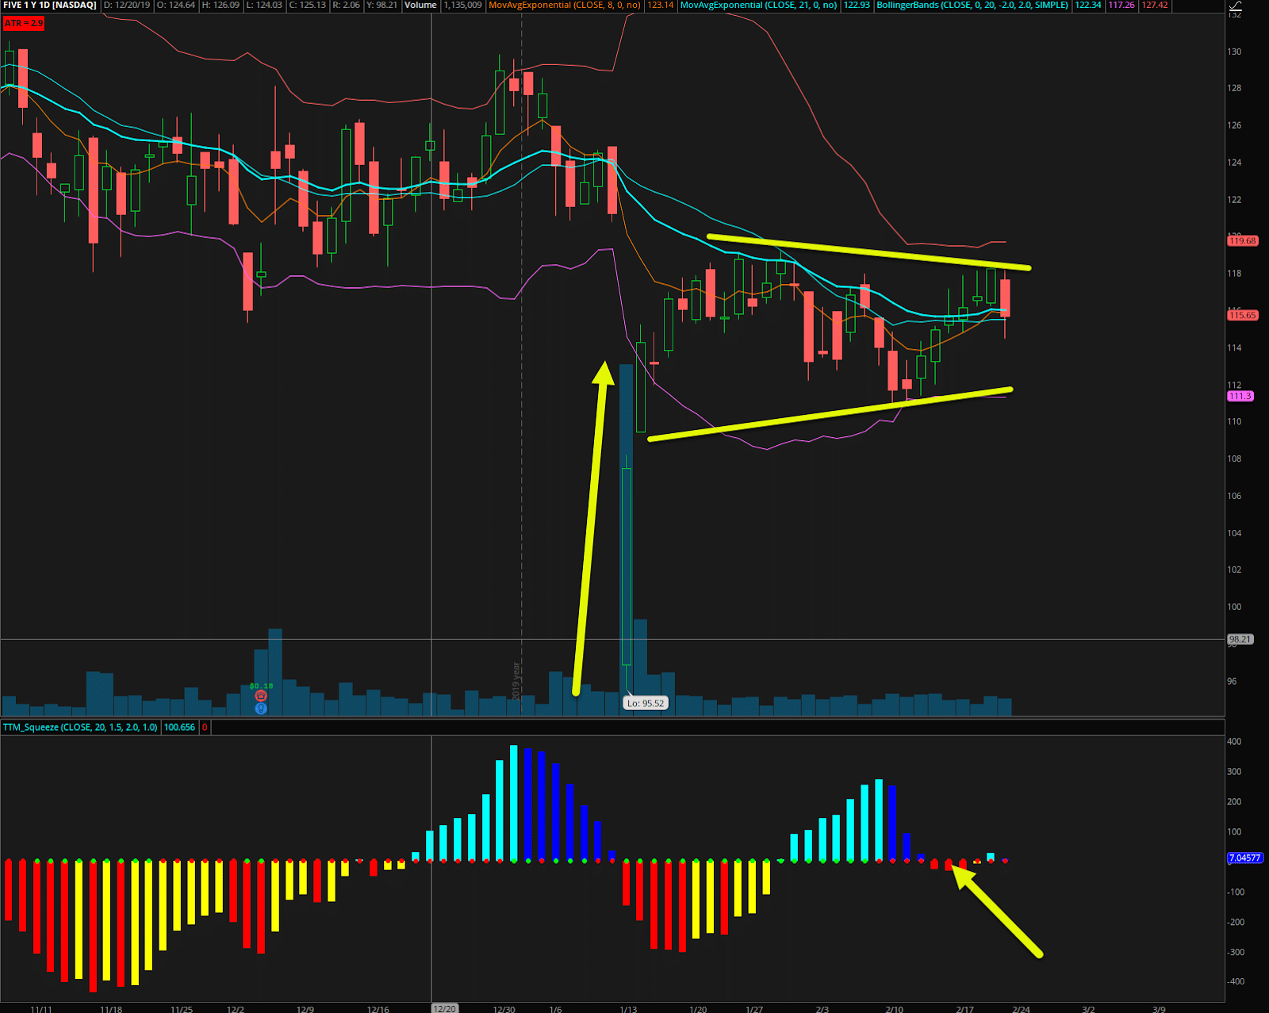Click the 1/13 date axis label

coord(628,1009)
